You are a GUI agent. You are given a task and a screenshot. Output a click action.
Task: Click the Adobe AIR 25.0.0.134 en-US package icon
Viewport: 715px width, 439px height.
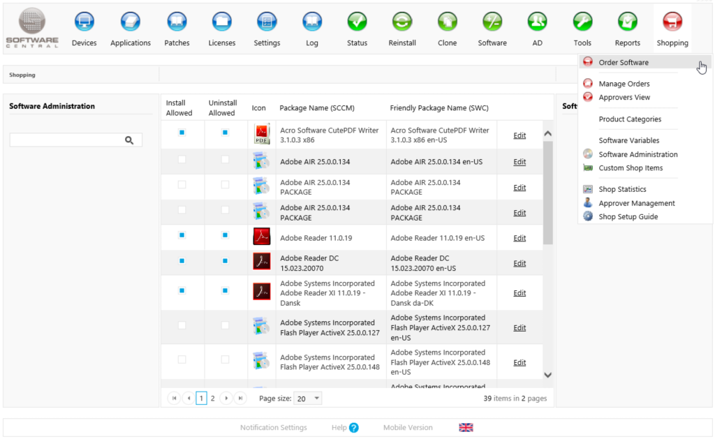[x=261, y=161]
